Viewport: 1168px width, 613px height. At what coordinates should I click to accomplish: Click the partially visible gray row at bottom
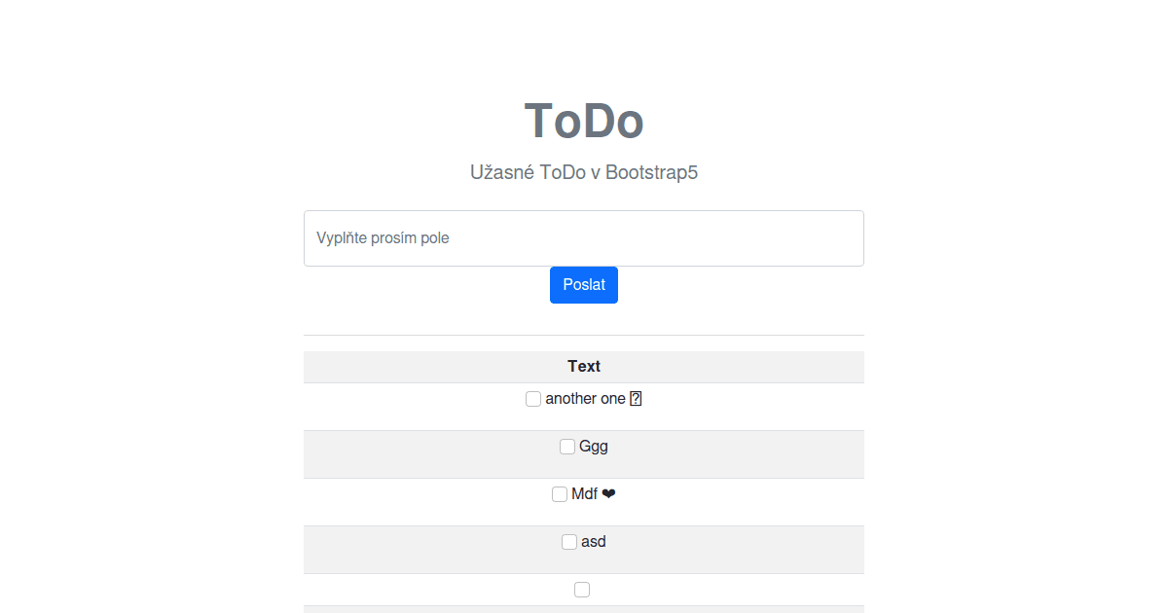click(584, 609)
